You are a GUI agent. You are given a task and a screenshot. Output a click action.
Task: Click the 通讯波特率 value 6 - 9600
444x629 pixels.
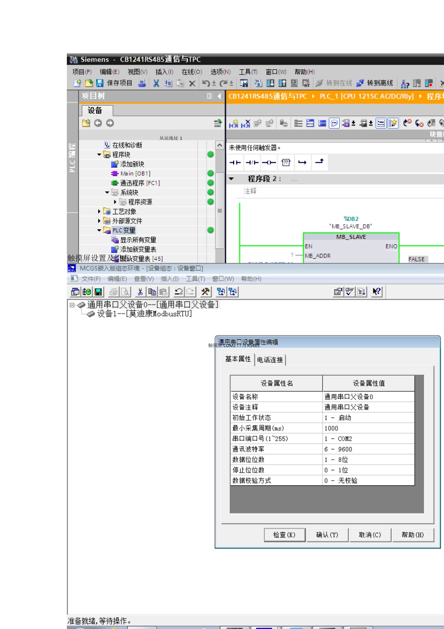click(368, 449)
